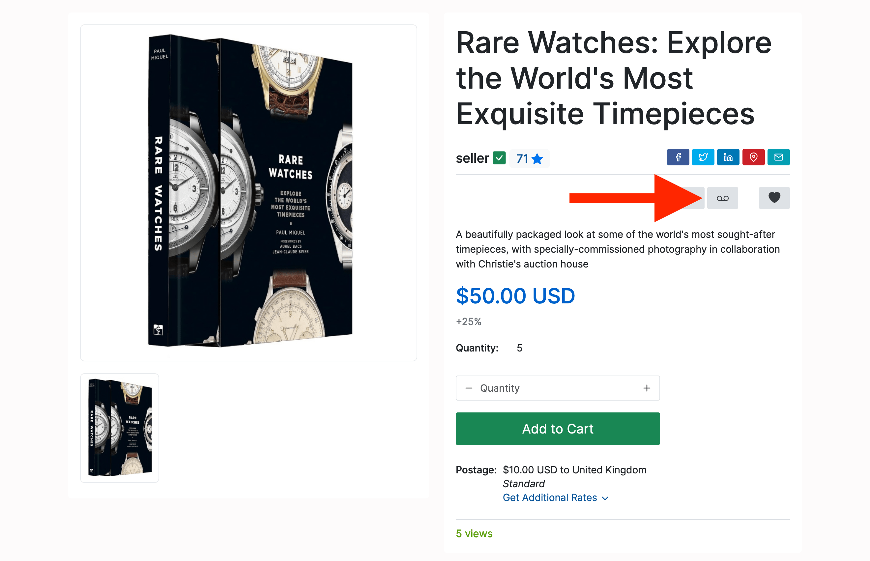Share listing on Twitter
Image resolution: width=870 pixels, height=561 pixels.
pos(703,157)
